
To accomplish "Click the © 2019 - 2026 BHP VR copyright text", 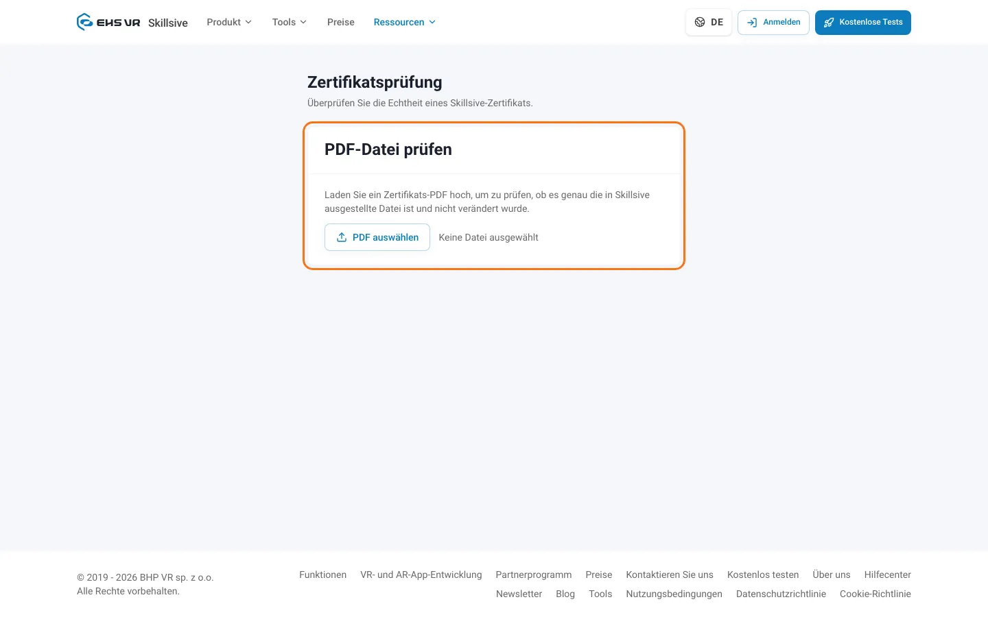I will click(x=145, y=577).
